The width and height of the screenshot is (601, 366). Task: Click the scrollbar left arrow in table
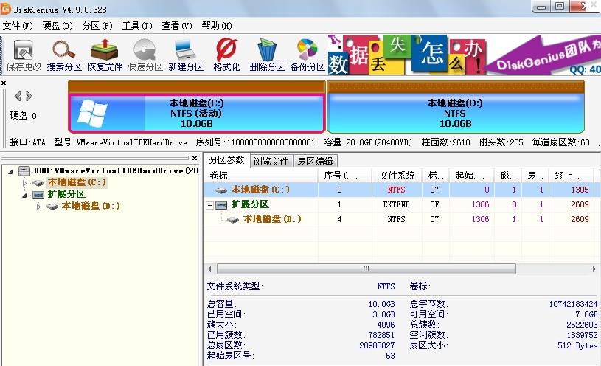tap(209, 269)
